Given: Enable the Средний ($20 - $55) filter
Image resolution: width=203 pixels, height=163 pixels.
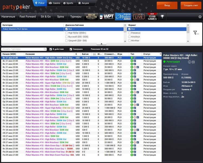Looking at the screenshot, I should point(67,41).
